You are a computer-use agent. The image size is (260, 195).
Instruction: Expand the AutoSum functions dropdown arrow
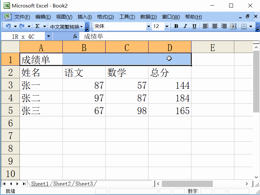coord(45,26)
